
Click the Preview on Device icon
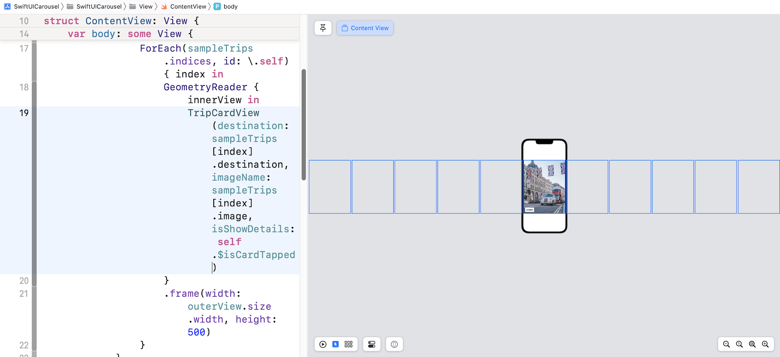[394, 344]
